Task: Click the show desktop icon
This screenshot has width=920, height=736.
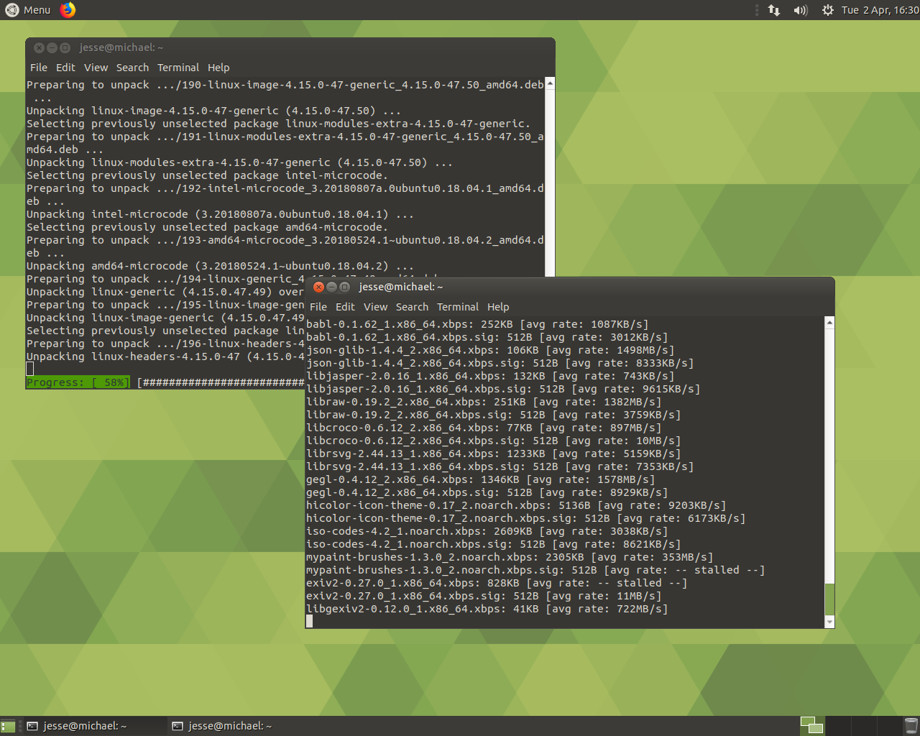Action: pyautogui.click(x=8, y=727)
